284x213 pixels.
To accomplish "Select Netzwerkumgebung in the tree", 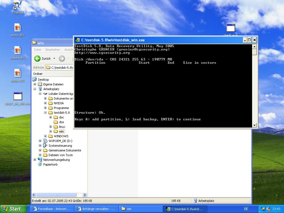I will coord(56,159).
